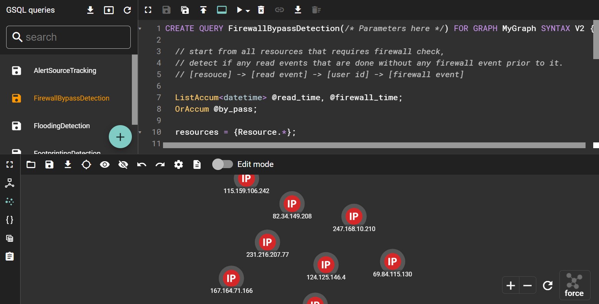
Task: Fold code at line 10
Action: [140, 132]
